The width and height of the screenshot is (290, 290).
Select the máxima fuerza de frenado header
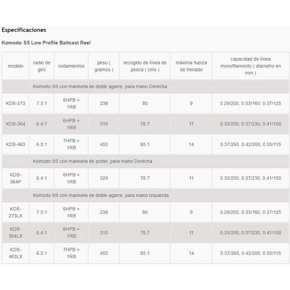pyautogui.click(x=191, y=66)
